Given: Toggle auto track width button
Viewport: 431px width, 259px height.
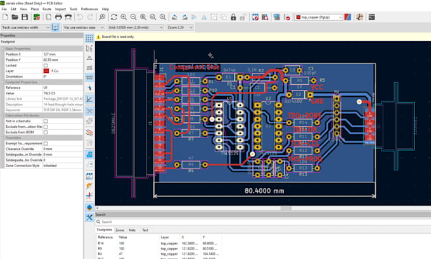Looking at the screenshot, I should (x=55, y=27).
